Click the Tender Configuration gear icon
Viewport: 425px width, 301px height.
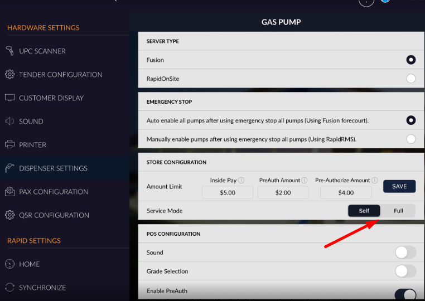click(9, 75)
